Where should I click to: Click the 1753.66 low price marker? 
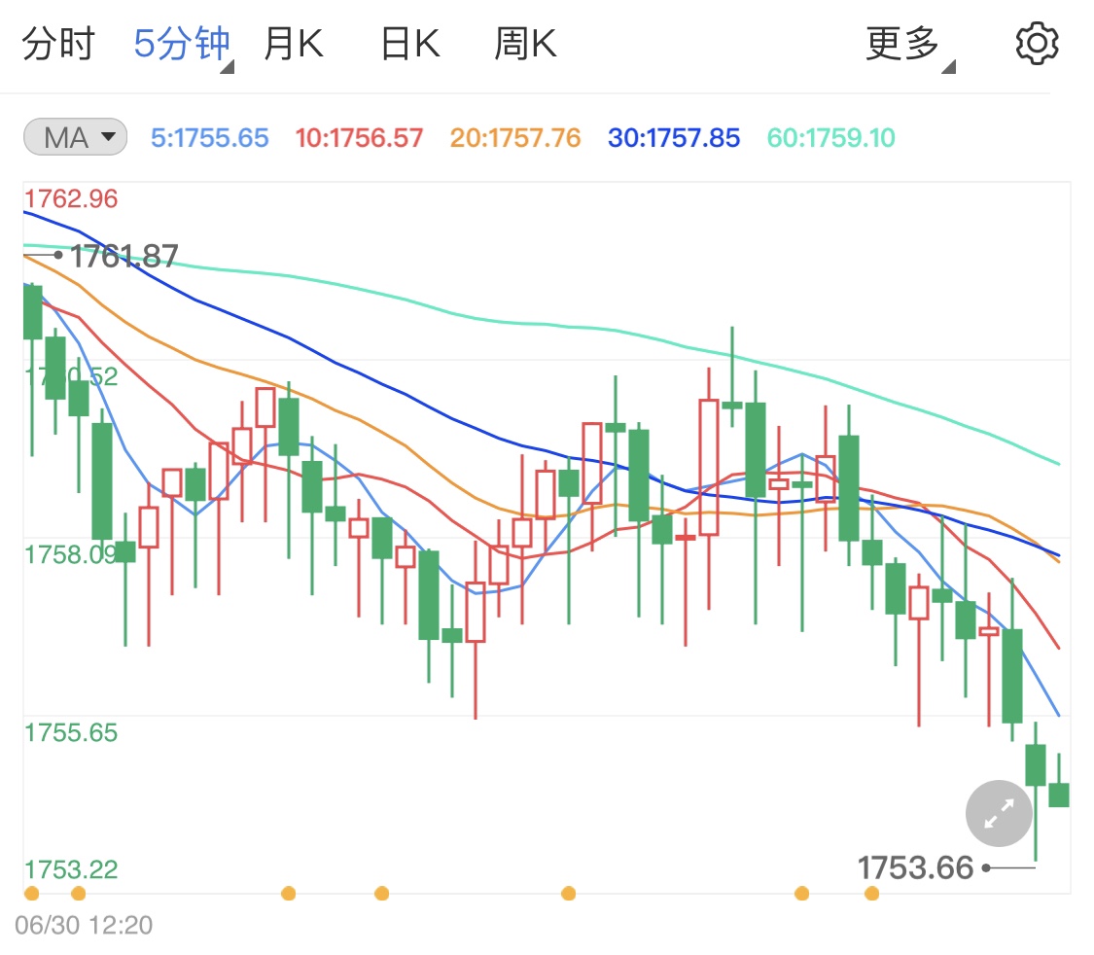pyautogui.click(x=915, y=868)
